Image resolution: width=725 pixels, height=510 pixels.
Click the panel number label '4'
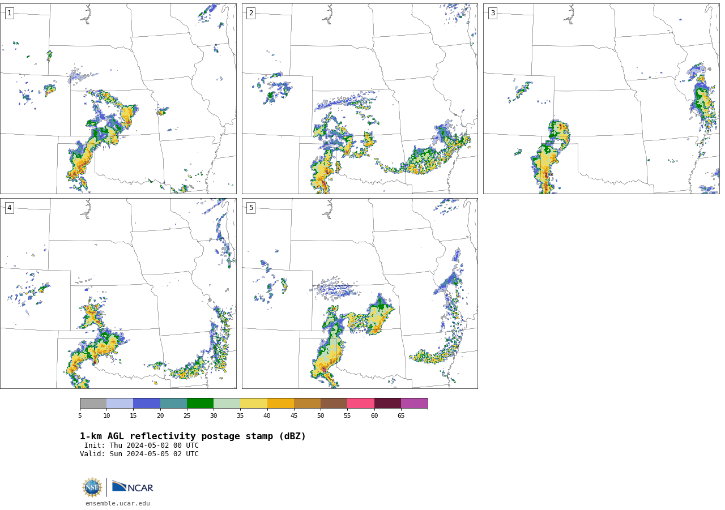point(10,208)
